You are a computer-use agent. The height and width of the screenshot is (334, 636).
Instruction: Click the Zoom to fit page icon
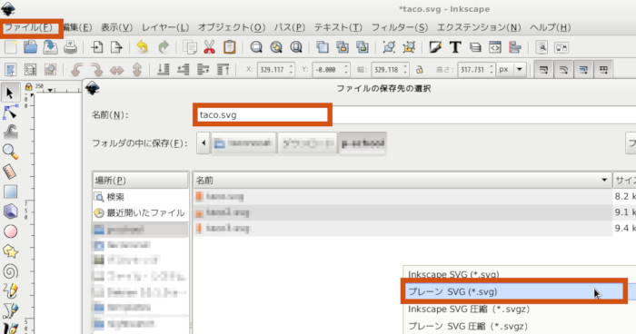coord(296,47)
